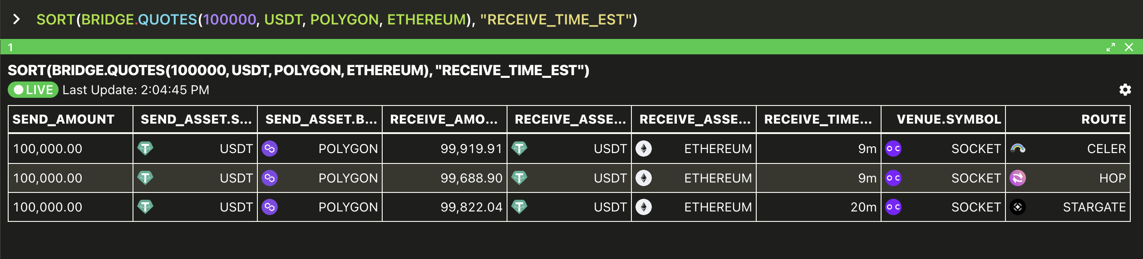Sort by the RECEIVE_TIME column header
Viewport: 1143px width, 259px height.
point(818,119)
